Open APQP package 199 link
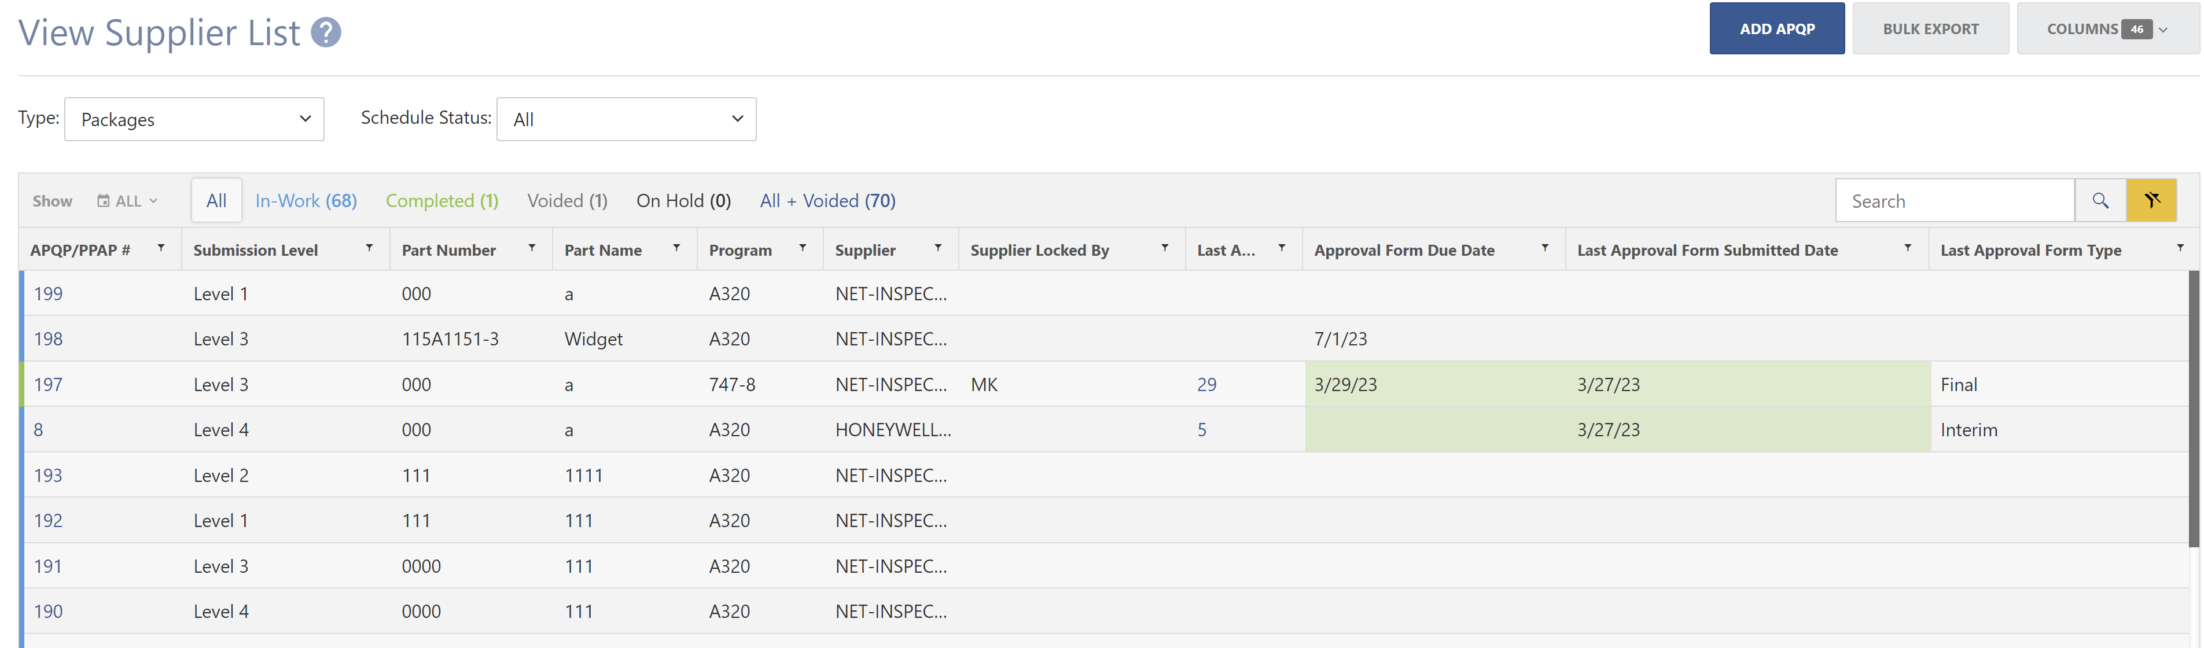This screenshot has height=648, width=2204. (48, 293)
